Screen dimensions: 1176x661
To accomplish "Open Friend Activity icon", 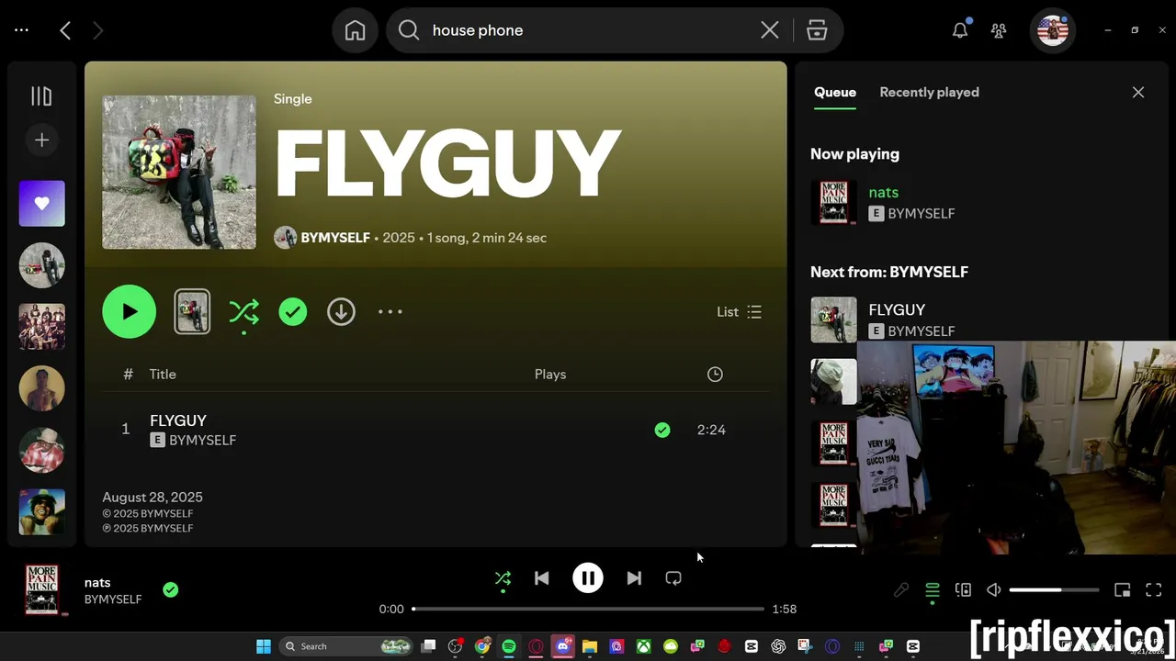I will 999,30.
